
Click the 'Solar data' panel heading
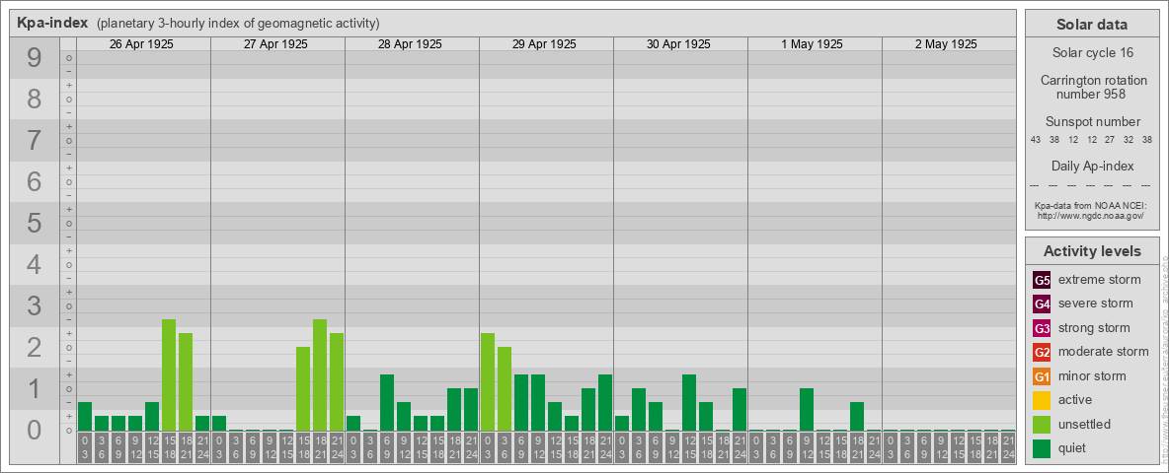pyautogui.click(x=1091, y=25)
